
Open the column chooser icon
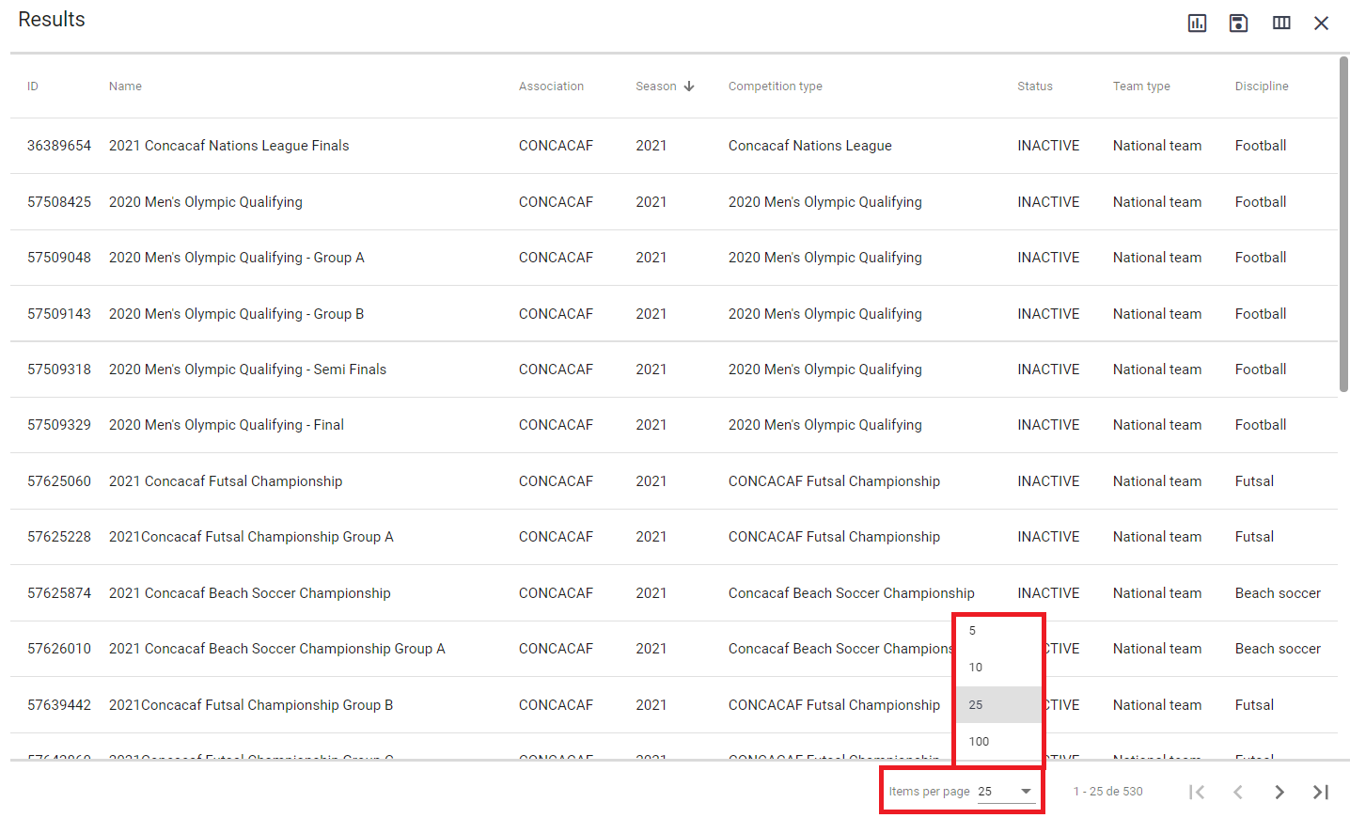click(x=1280, y=24)
